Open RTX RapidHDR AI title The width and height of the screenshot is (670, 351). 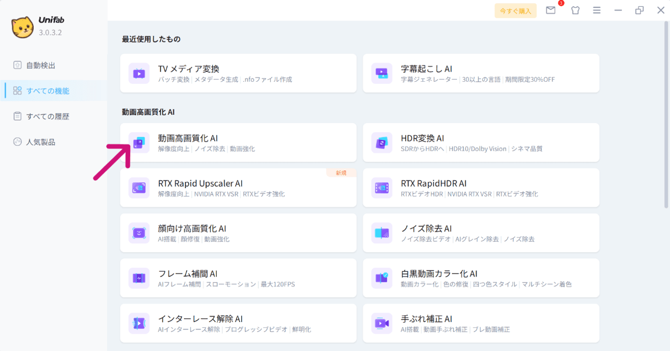[x=434, y=183]
